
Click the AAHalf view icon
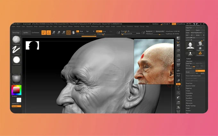coord(178,60)
